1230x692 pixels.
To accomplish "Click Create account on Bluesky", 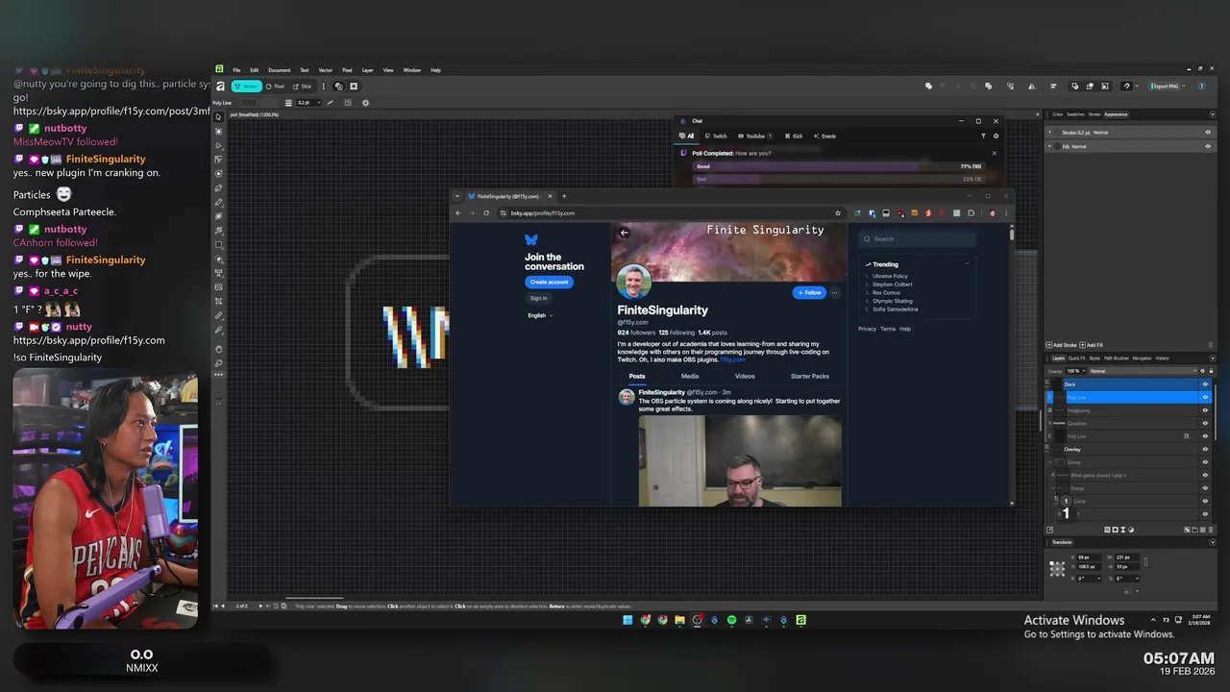I will (549, 282).
